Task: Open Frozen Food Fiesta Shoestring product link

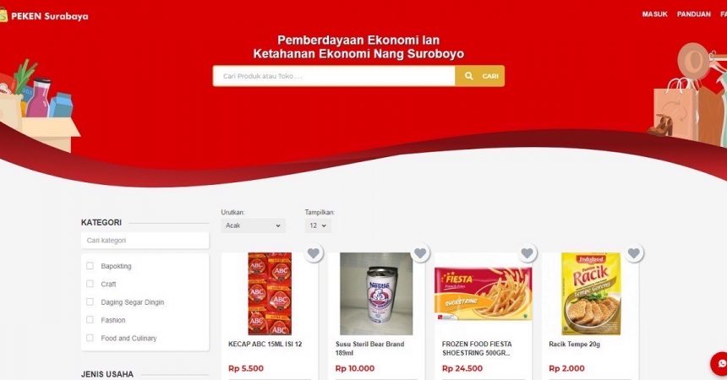Action: click(477, 349)
